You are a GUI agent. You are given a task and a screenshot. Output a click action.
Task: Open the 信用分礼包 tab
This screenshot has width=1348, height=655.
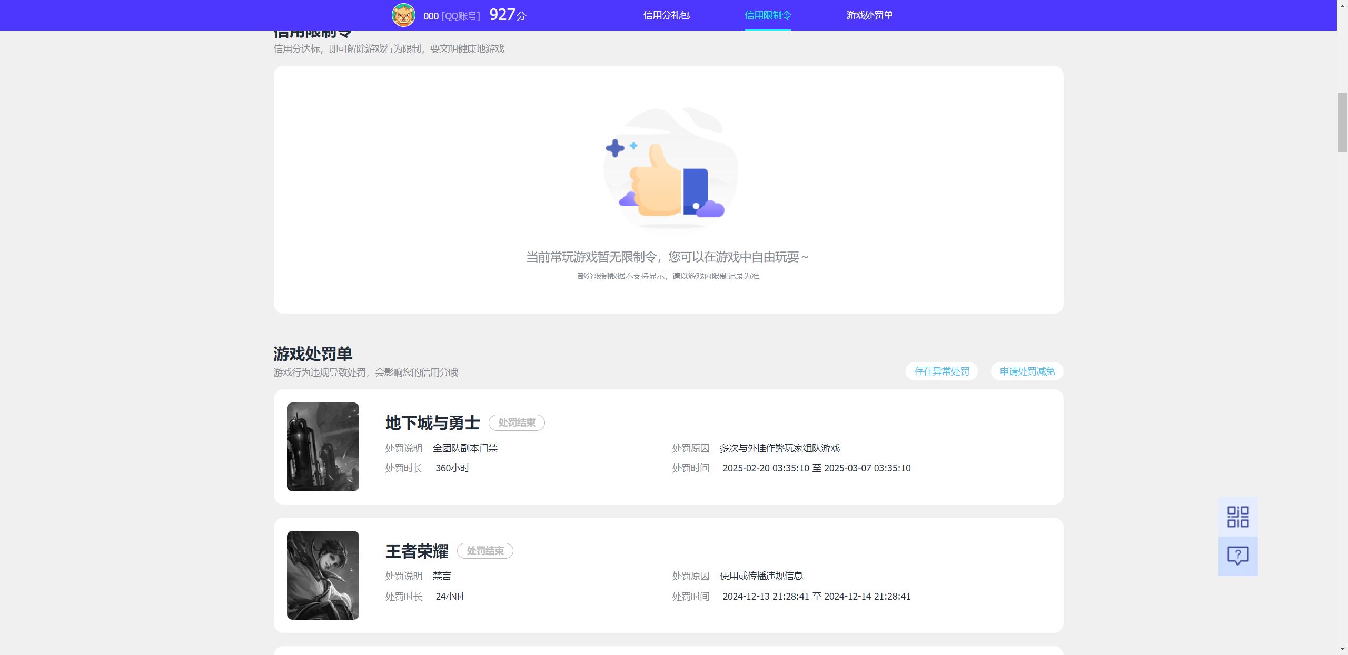(666, 15)
